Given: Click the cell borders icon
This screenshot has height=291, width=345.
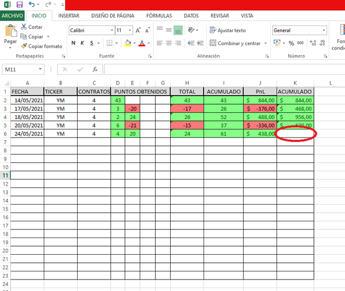Looking at the screenshot, I should [x=109, y=43].
